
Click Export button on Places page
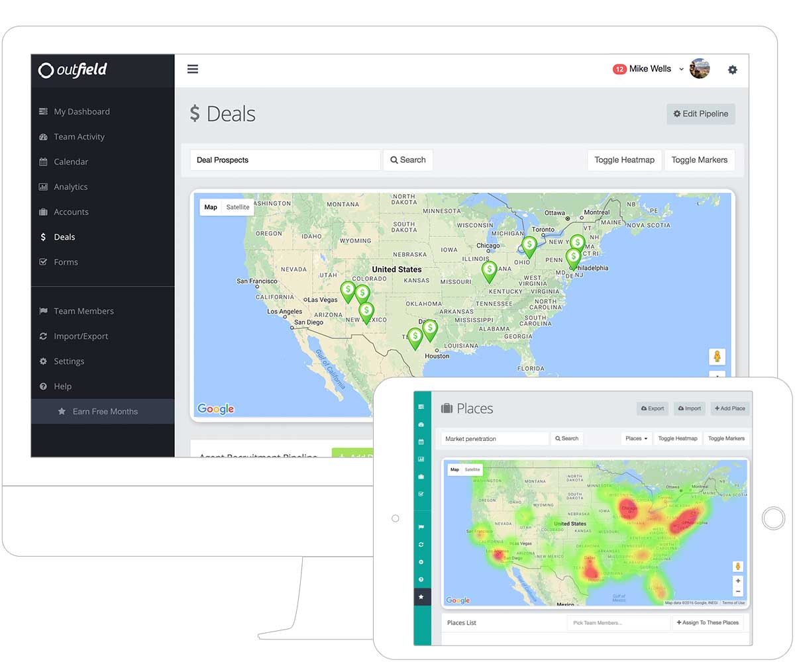(653, 408)
